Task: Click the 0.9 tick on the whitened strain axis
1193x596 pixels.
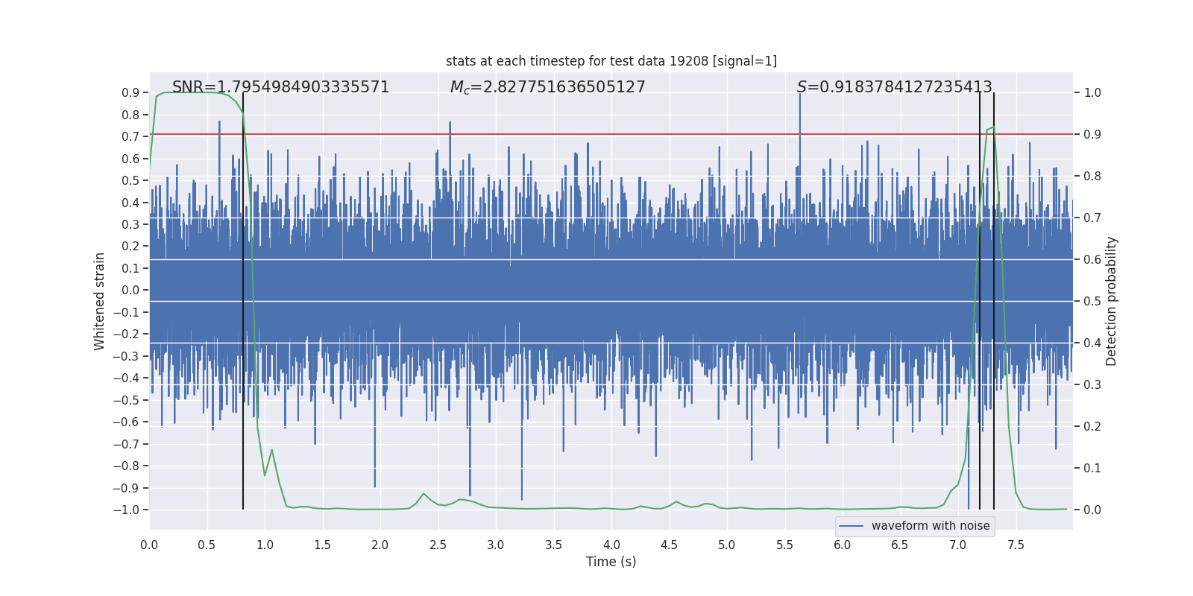Action: pyautogui.click(x=130, y=93)
